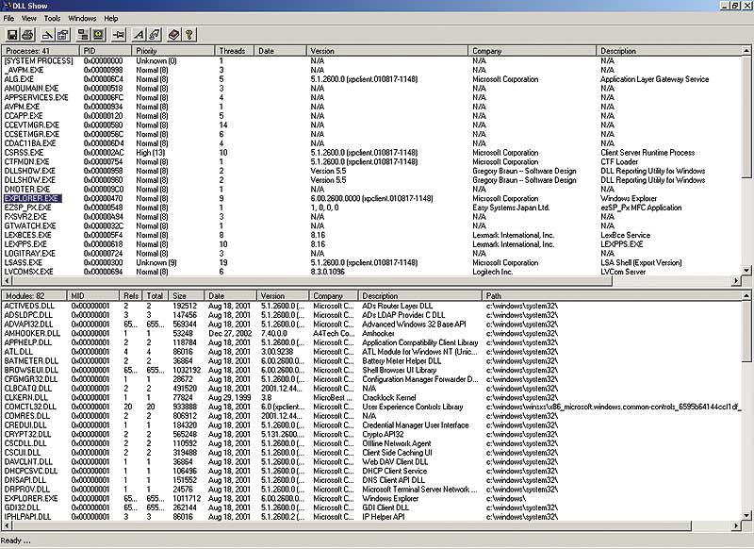The width and height of the screenshot is (754, 549).
Task: Click the DLL Show title bar icon
Action: coord(7,6)
